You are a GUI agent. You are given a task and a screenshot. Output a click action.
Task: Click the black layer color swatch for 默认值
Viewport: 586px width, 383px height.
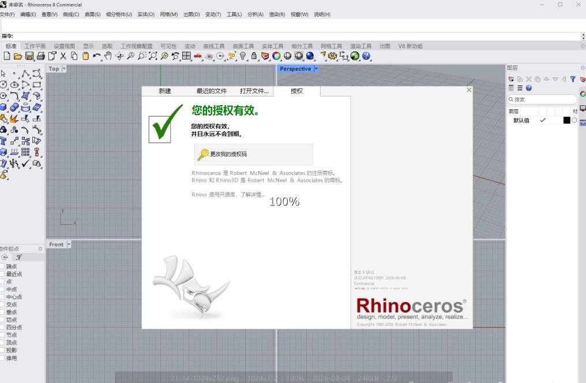click(566, 120)
